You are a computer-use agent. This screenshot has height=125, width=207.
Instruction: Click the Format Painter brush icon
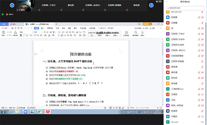click(x=16, y=32)
